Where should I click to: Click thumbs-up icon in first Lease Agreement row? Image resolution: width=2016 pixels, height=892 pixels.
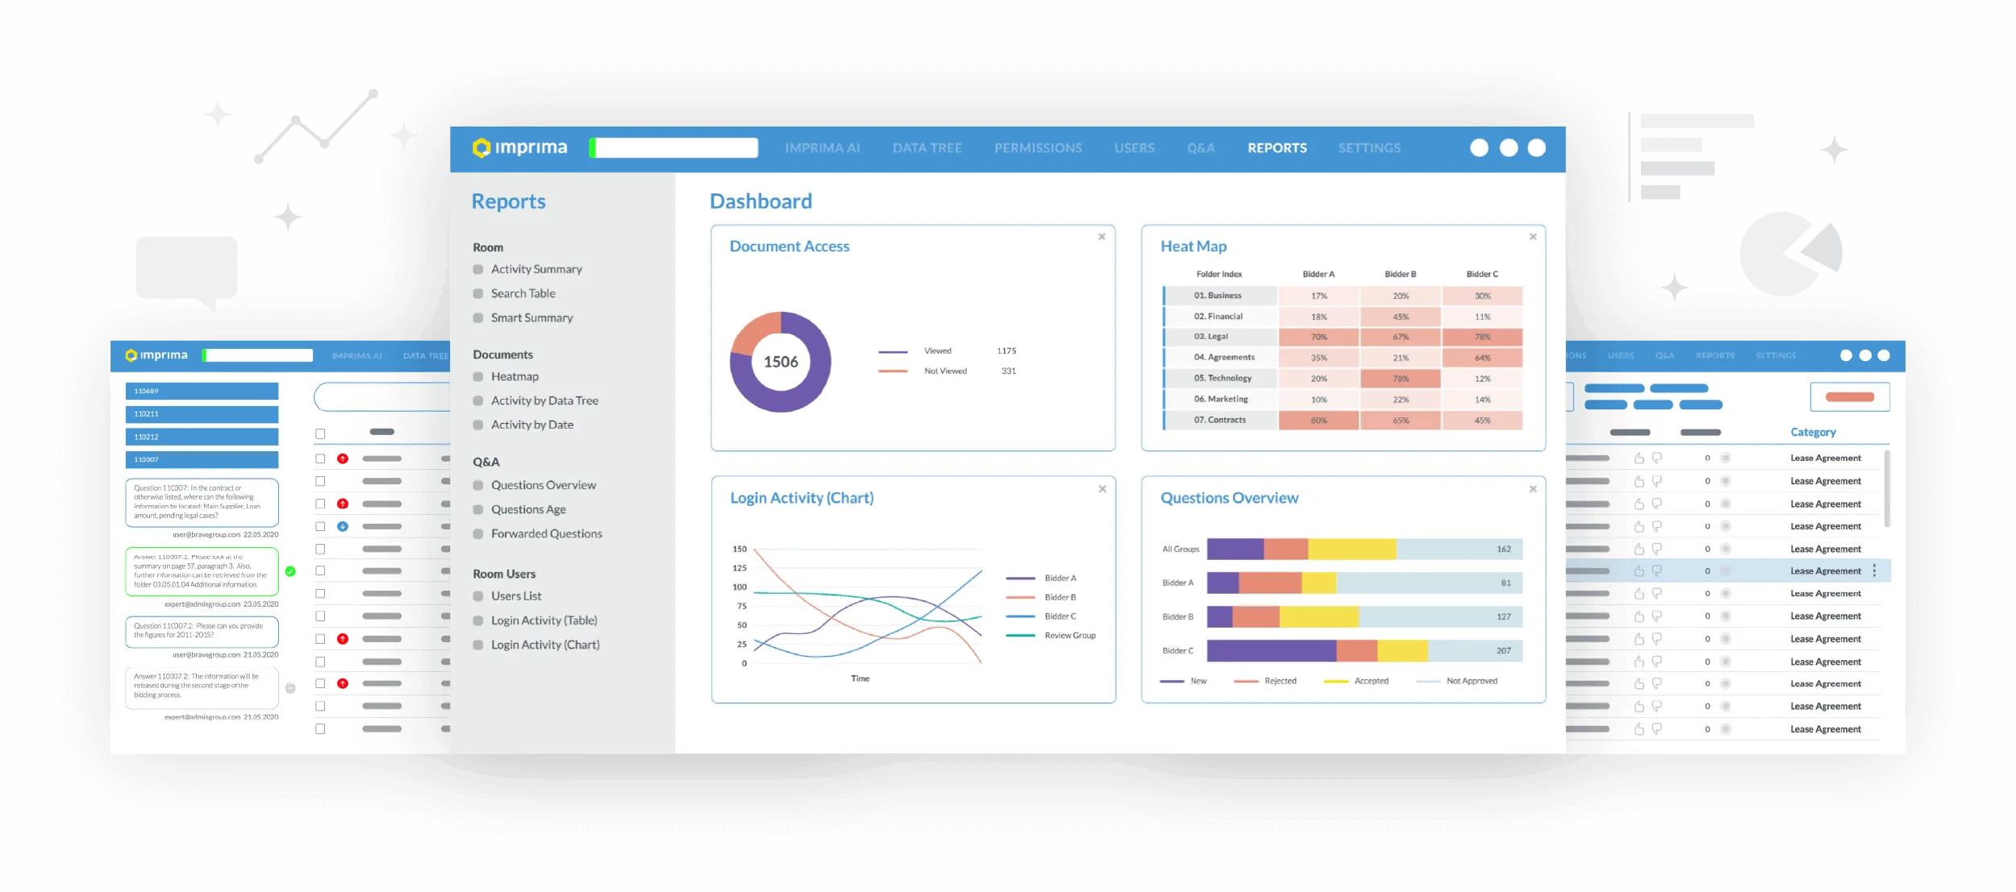(1639, 458)
